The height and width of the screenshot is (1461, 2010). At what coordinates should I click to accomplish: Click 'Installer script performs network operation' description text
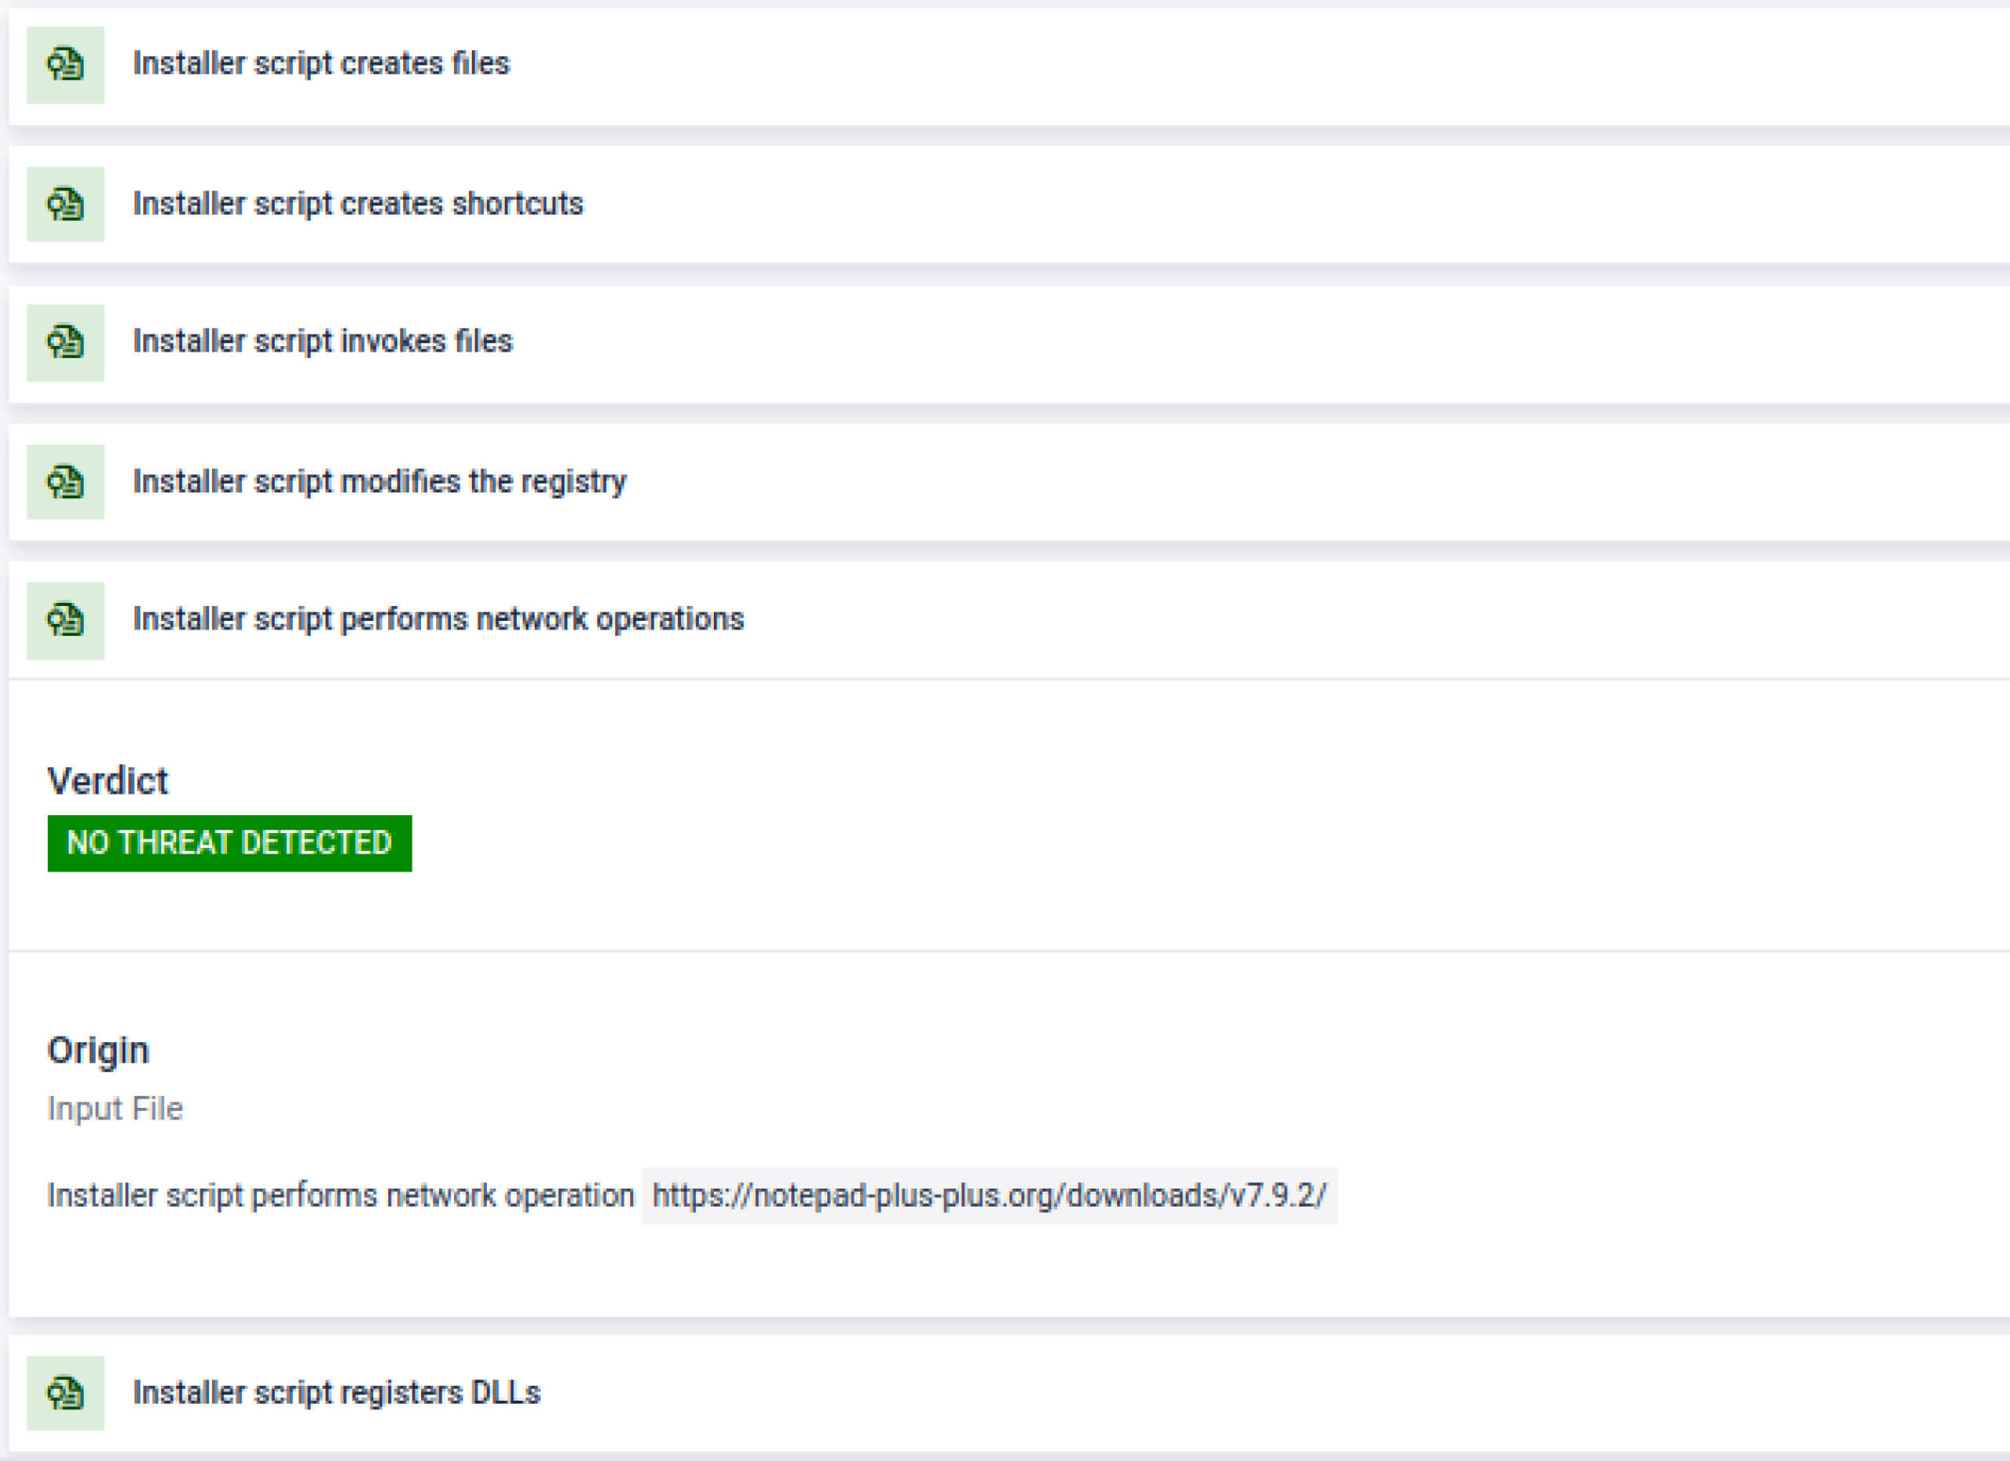340,1196
